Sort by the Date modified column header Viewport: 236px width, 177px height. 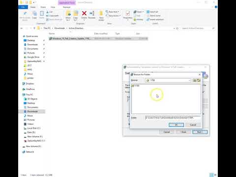pyautogui.click(x=101, y=33)
